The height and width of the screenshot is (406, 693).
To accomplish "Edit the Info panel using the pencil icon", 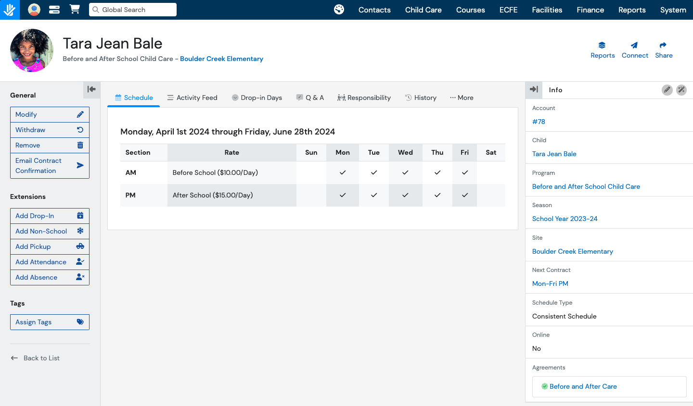I will (x=667, y=90).
